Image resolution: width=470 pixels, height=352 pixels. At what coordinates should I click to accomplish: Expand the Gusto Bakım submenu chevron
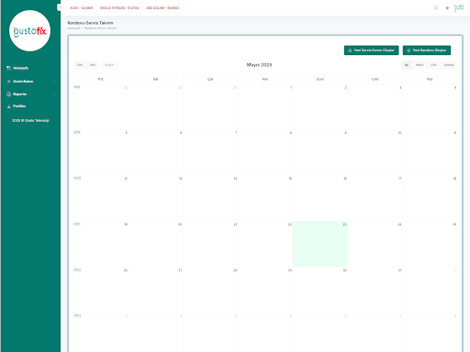(54, 82)
